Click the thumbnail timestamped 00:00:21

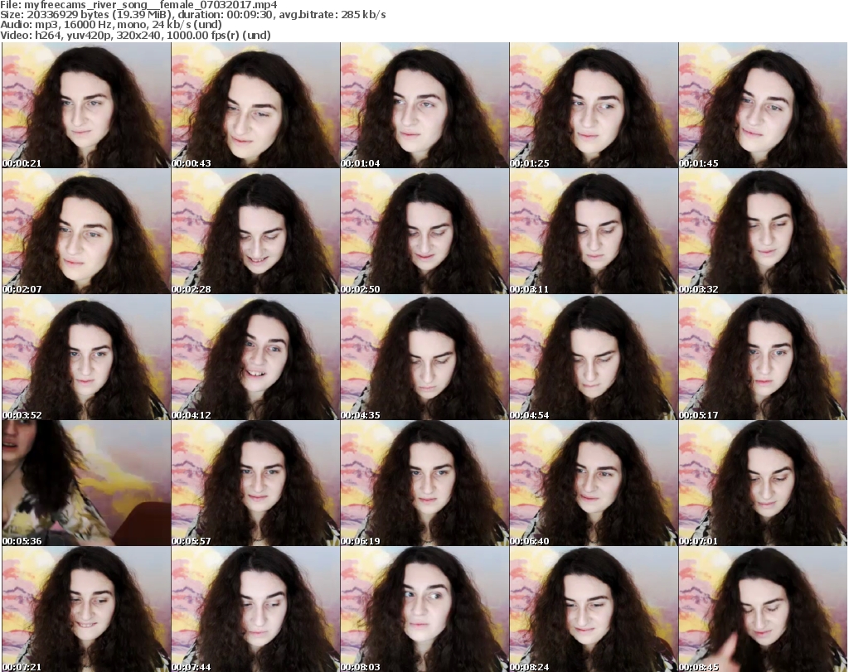pos(86,105)
